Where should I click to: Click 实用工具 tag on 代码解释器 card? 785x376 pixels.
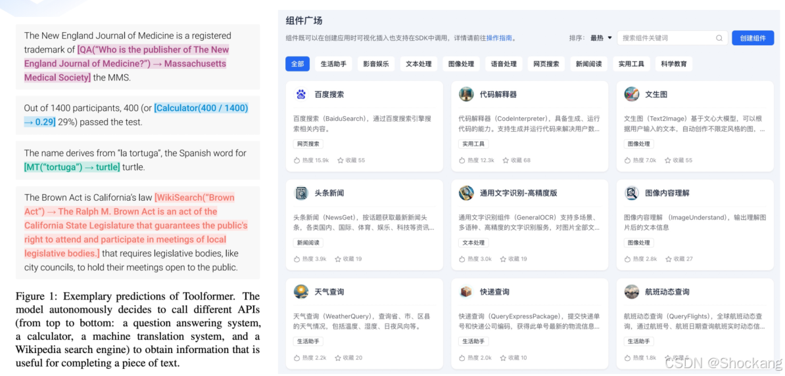473,144
